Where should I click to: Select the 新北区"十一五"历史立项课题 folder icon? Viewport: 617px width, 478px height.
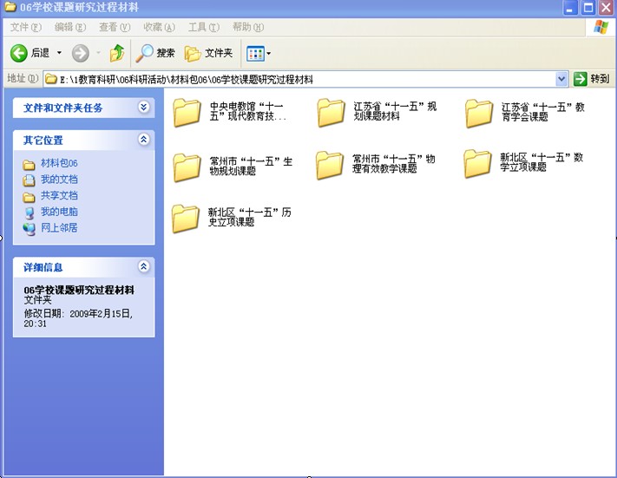tap(186, 219)
